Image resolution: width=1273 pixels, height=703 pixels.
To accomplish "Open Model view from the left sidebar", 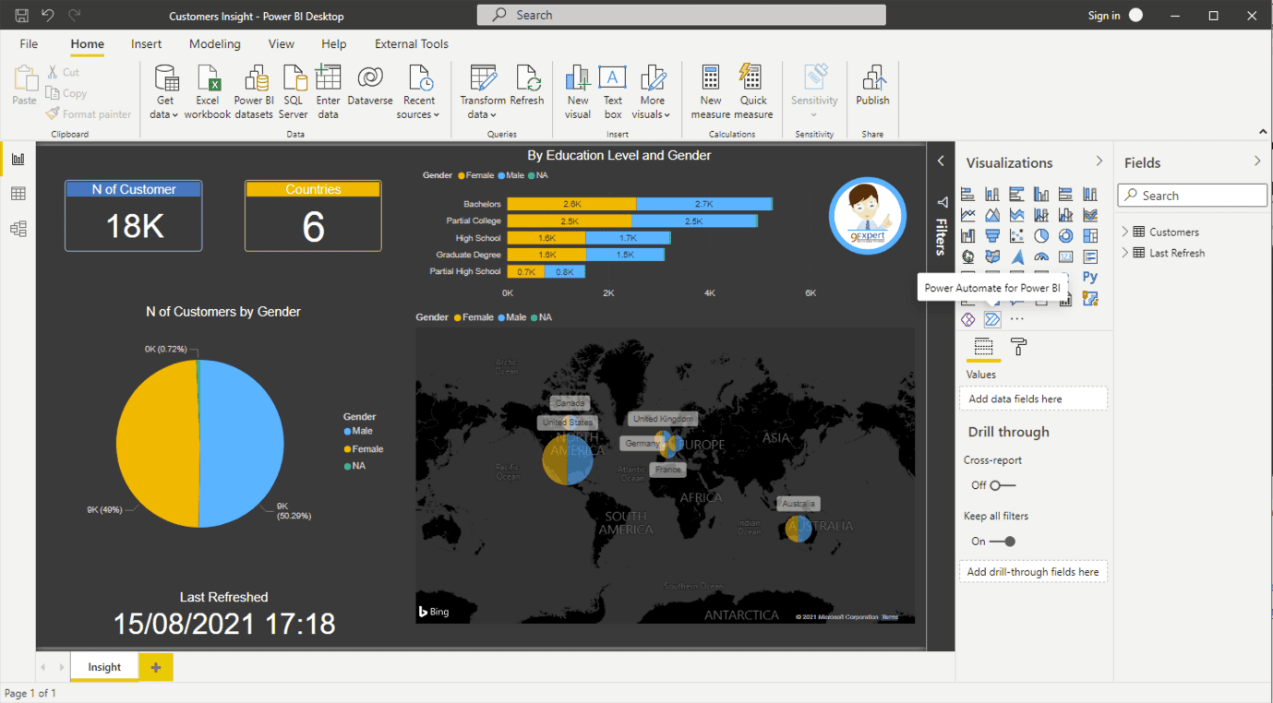I will click(x=18, y=228).
